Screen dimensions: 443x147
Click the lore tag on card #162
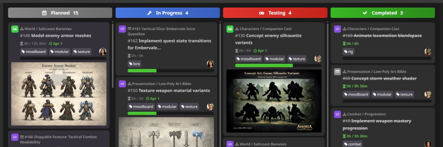[x=134, y=64]
